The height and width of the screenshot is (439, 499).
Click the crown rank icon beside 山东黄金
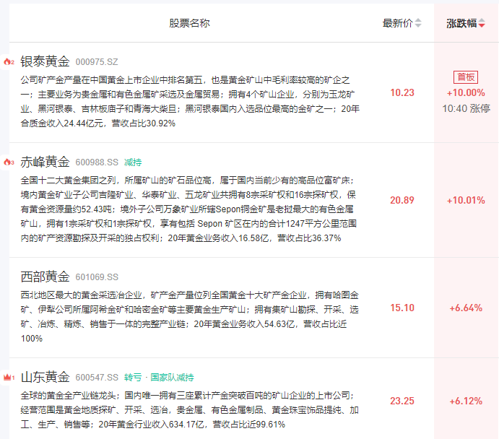tap(9, 378)
